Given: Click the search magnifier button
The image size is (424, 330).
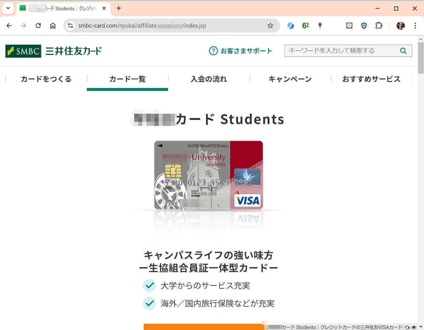Looking at the screenshot, I should 403,51.
